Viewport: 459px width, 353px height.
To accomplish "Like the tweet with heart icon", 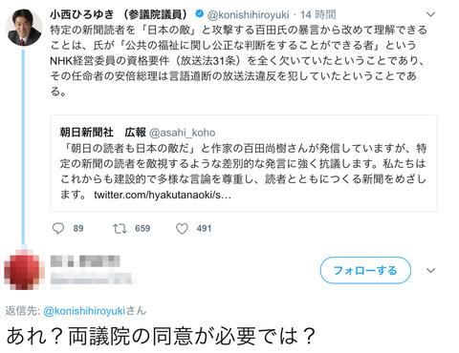I will (182, 228).
